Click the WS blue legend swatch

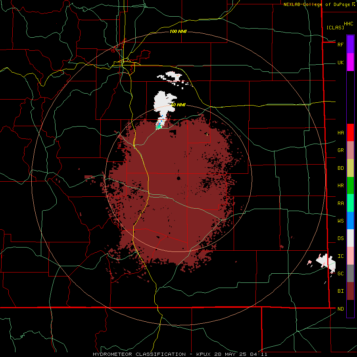click(350, 221)
